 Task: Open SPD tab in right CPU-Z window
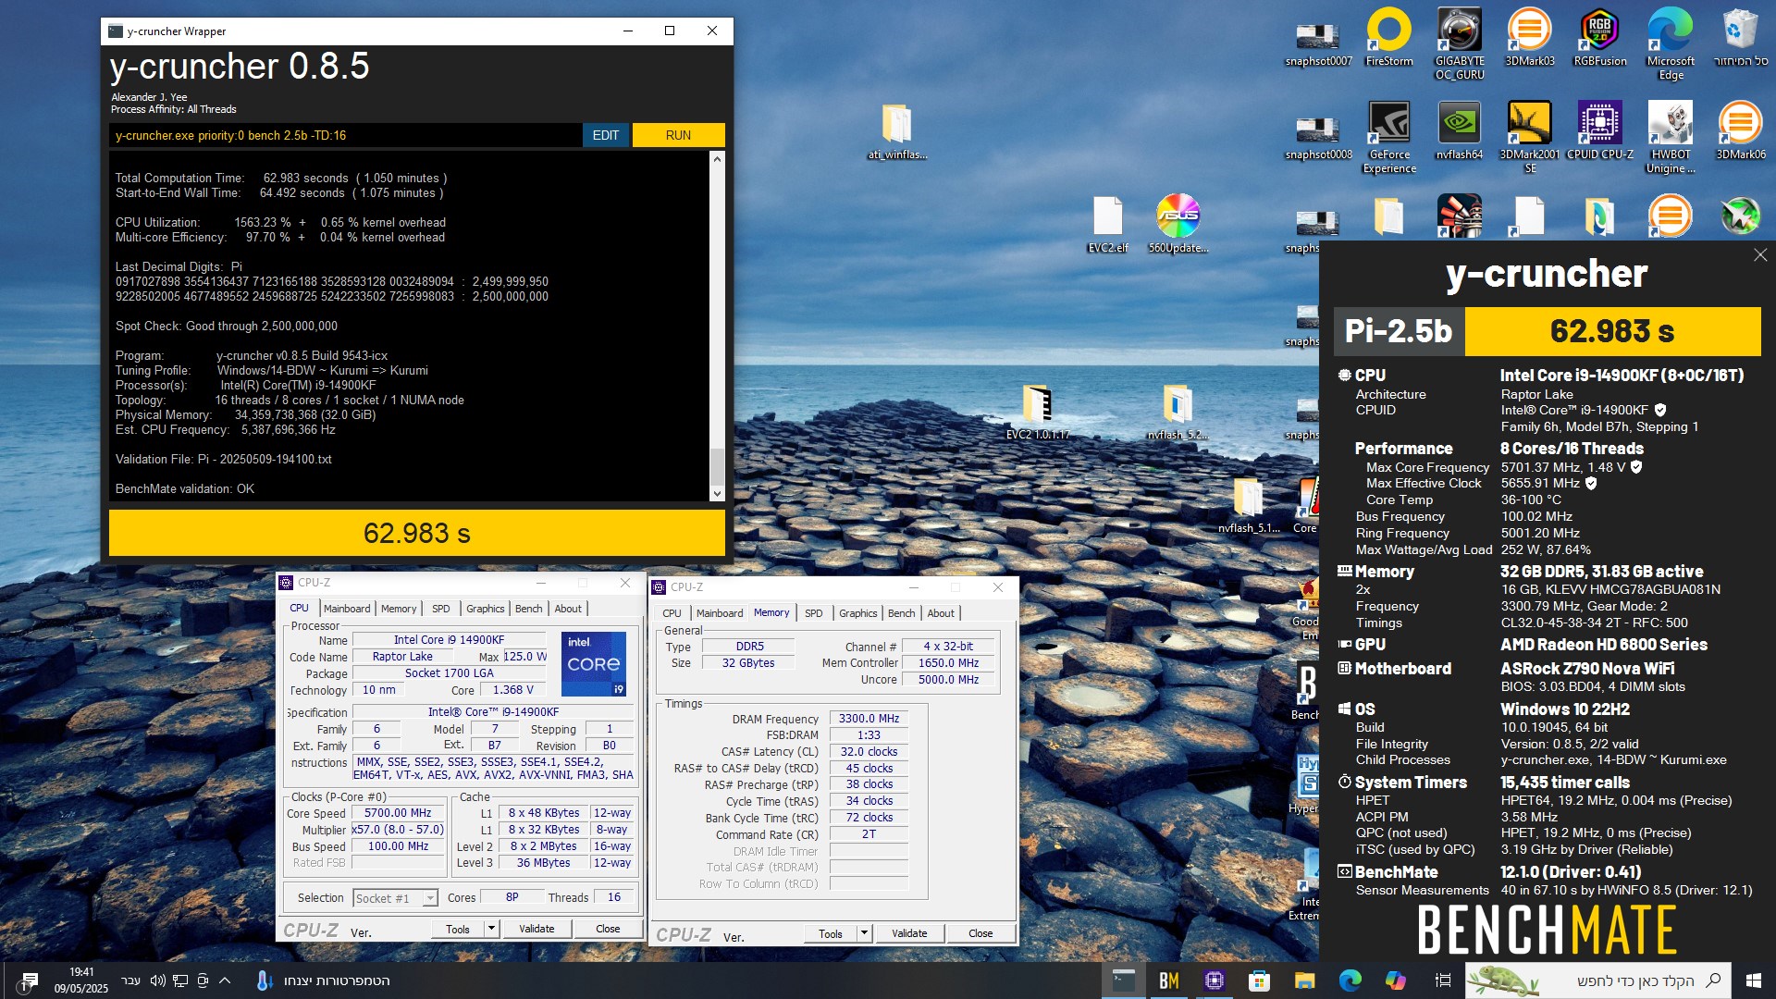[814, 613]
